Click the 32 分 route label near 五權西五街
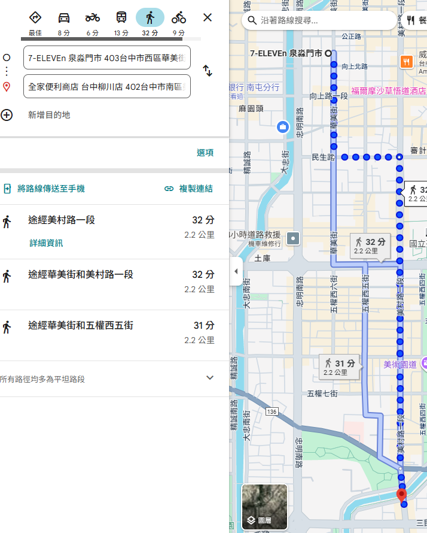Image resolution: width=427 pixels, height=533 pixels. pyautogui.click(x=370, y=246)
